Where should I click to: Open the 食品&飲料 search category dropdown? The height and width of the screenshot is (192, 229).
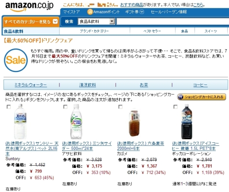pyautogui.click(x=96, y=22)
